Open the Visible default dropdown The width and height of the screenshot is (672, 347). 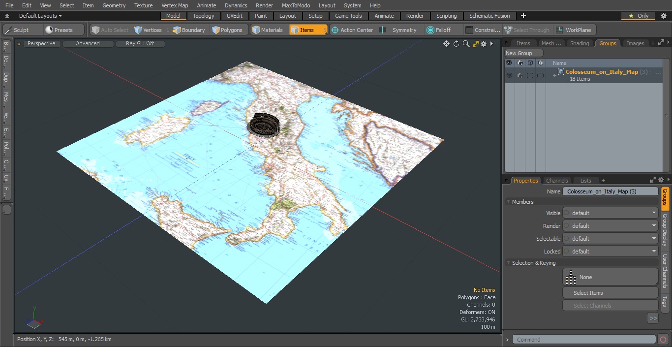point(613,213)
